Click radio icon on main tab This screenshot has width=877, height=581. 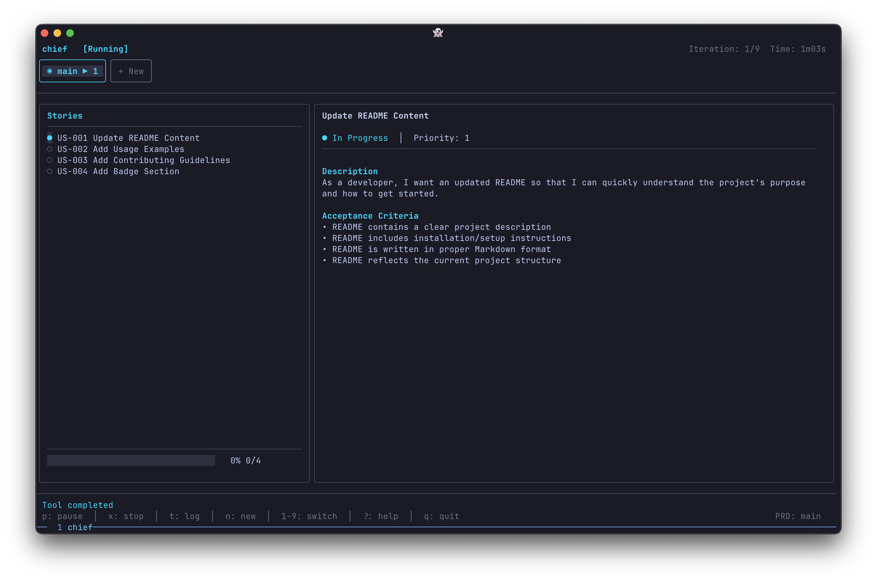pos(50,71)
